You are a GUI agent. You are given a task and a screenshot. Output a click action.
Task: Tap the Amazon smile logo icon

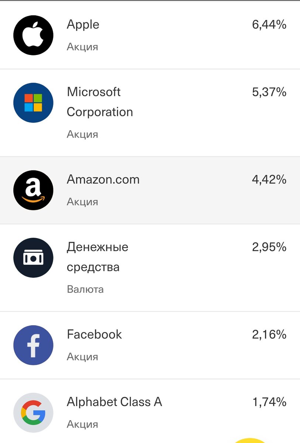(33, 190)
